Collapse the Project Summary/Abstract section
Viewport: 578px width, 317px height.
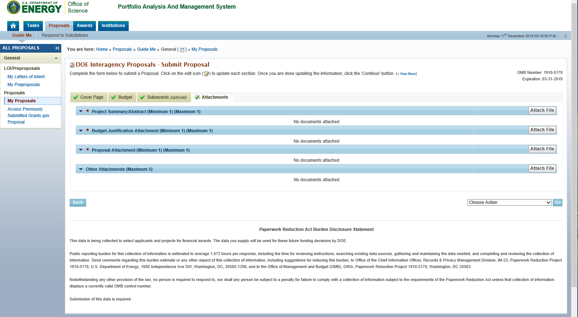(81, 111)
